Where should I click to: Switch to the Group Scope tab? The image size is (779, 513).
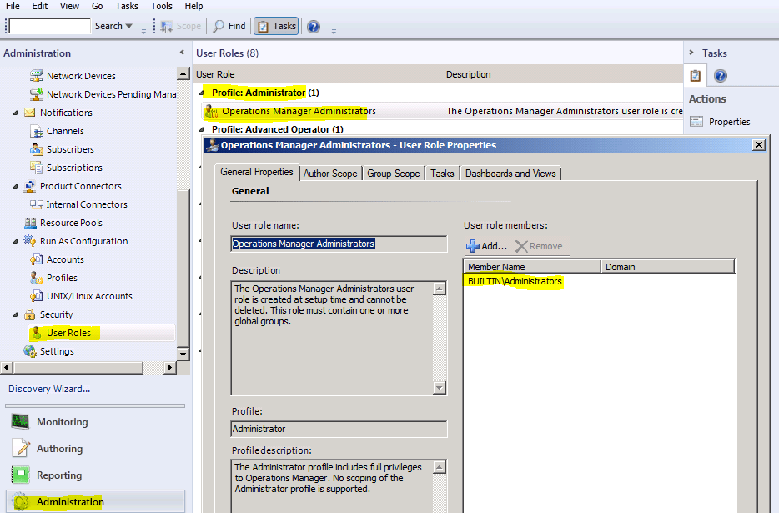coord(394,174)
